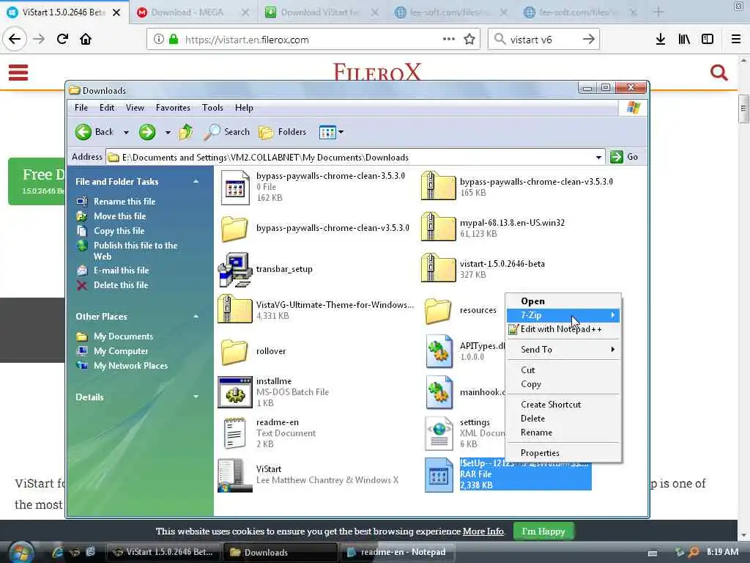Open the Tools menu

(x=212, y=108)
